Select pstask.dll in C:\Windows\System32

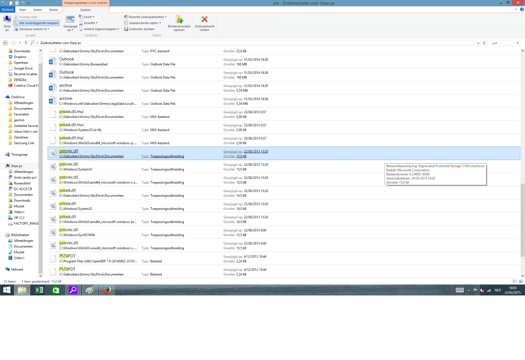pos(284,206)
